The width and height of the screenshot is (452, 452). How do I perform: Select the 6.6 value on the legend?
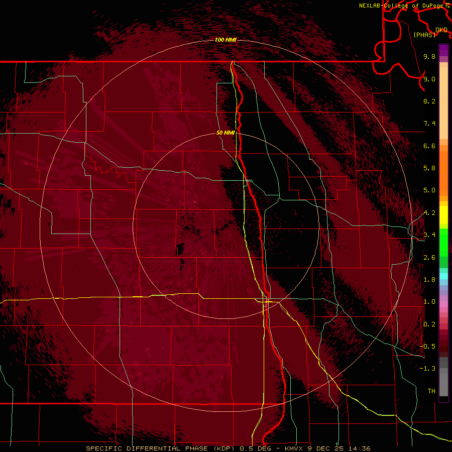[x=429, y=146]
